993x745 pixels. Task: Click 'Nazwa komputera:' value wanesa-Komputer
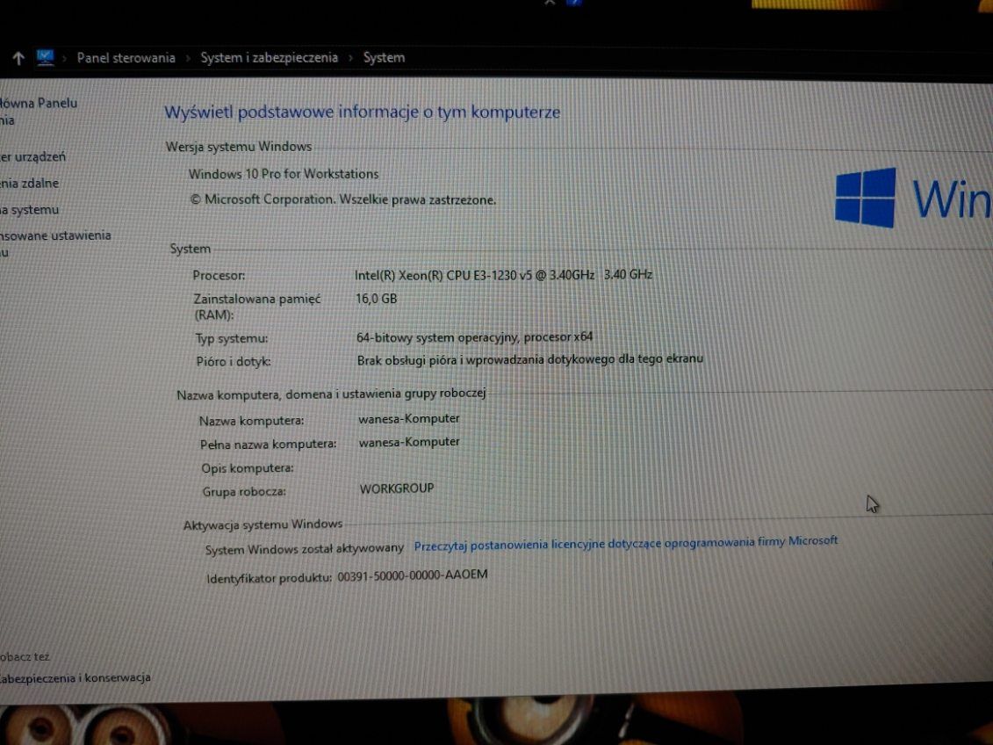point(409,419)
